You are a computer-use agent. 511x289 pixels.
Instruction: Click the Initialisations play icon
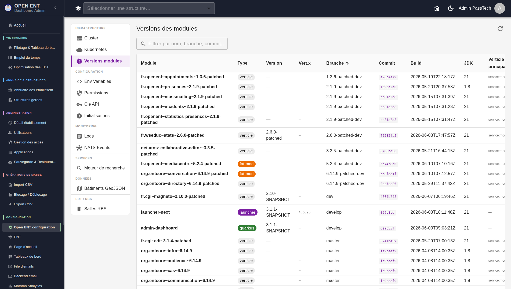(x=79, y=116)
